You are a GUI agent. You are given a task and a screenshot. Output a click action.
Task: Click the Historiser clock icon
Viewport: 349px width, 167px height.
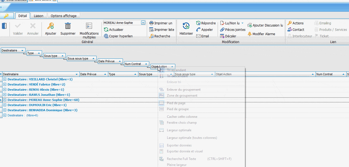pyautogui.click(x=186, y=26)
